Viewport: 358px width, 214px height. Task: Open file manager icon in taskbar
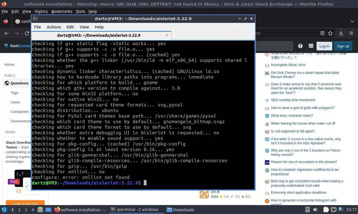[40, 210]
